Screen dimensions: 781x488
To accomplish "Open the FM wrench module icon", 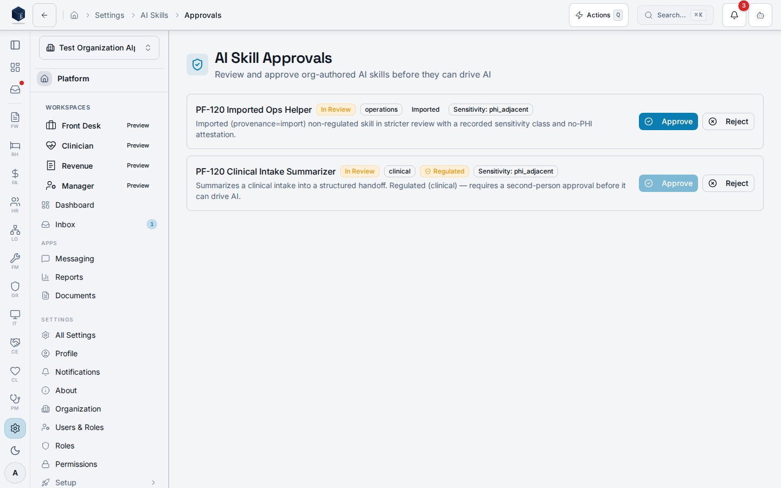I will [x=15, y=261].
